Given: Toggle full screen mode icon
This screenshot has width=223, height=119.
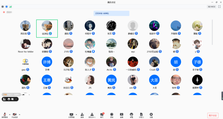Looking at the screenshot, I should coord(219,7).
